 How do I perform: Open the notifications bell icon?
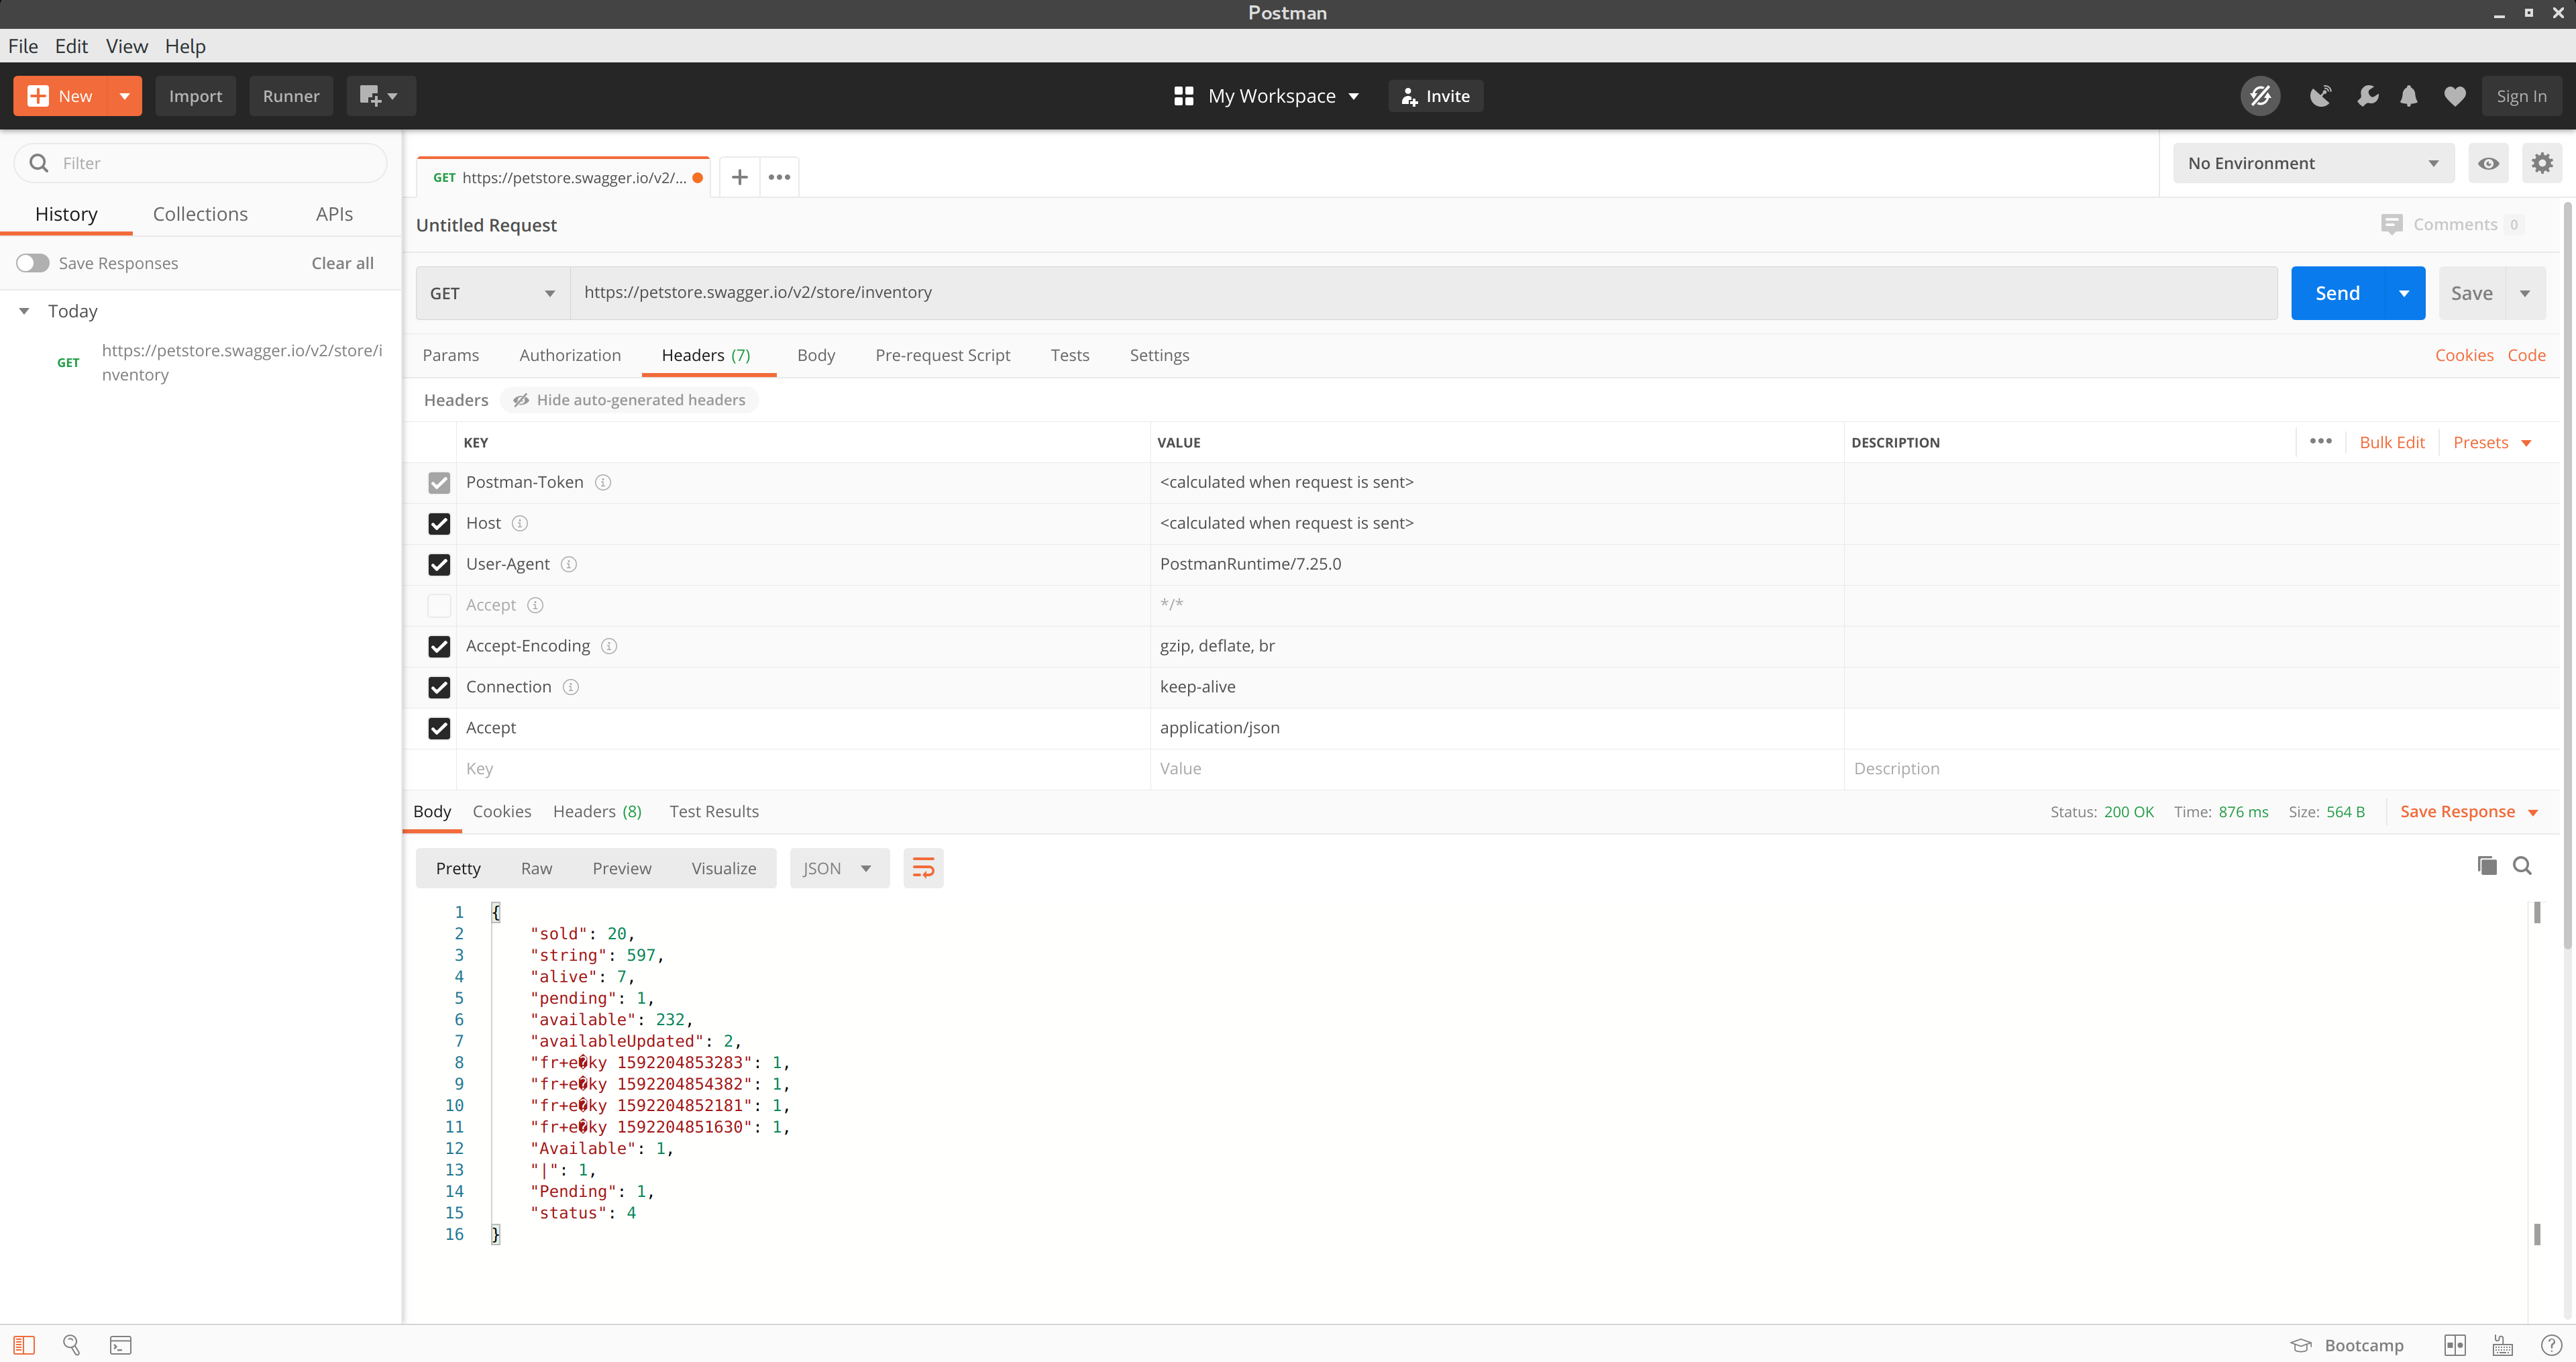[x=2408, y=96]
